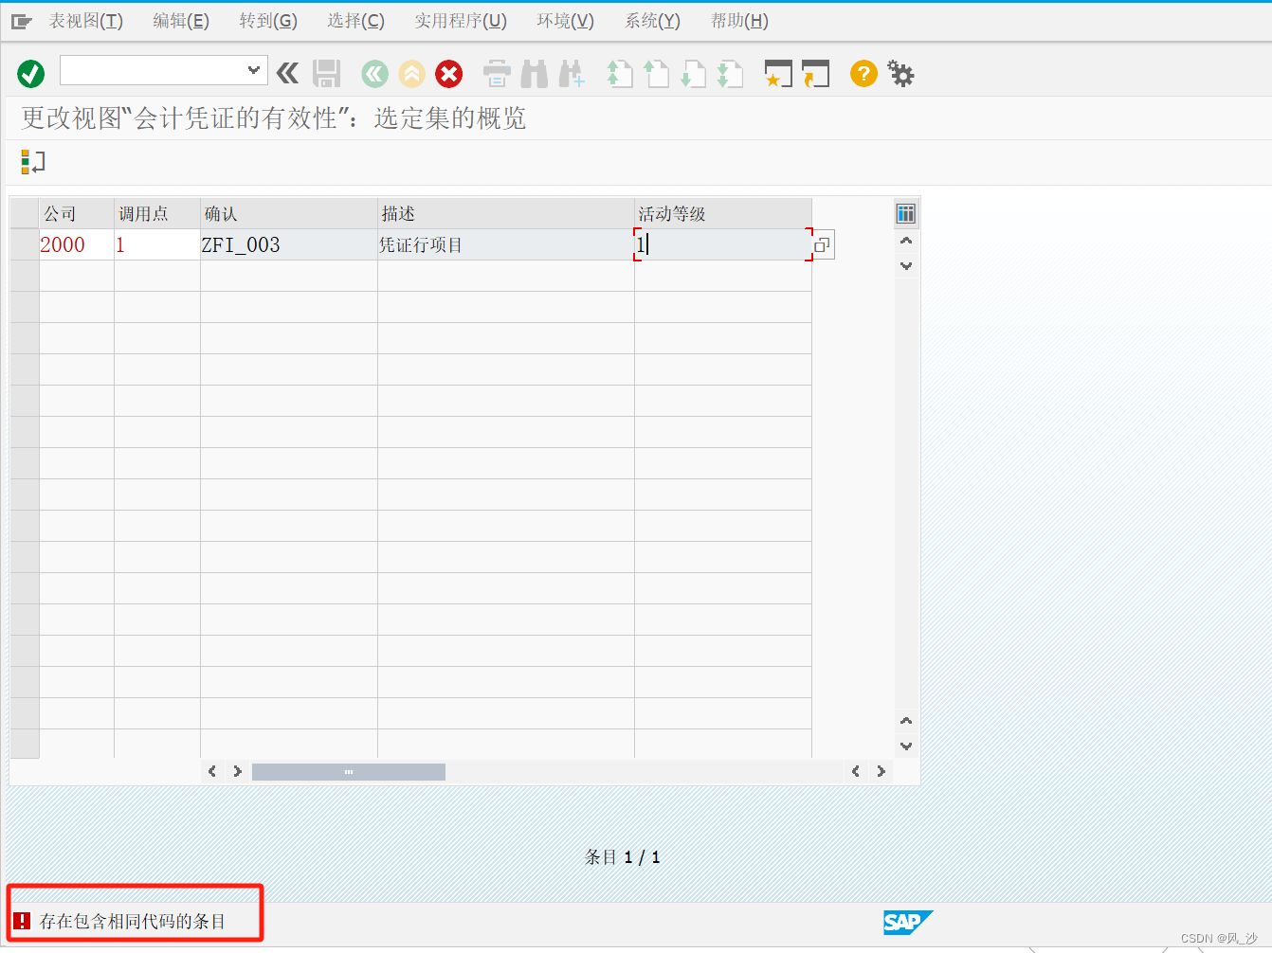
Task: Click the top vertical scroll down arrow
Action: [x=906, y=266]
